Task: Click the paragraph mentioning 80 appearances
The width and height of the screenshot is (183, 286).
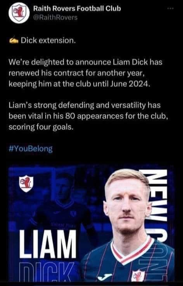Action: click(x=88, y=116)
